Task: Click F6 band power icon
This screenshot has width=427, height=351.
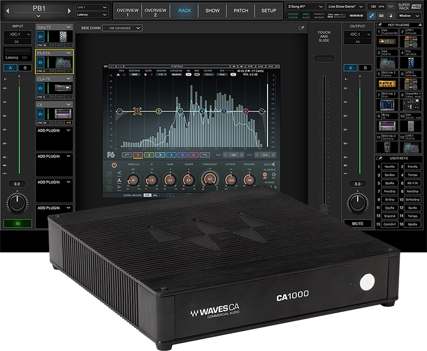Action: click(x=114, y=165)
